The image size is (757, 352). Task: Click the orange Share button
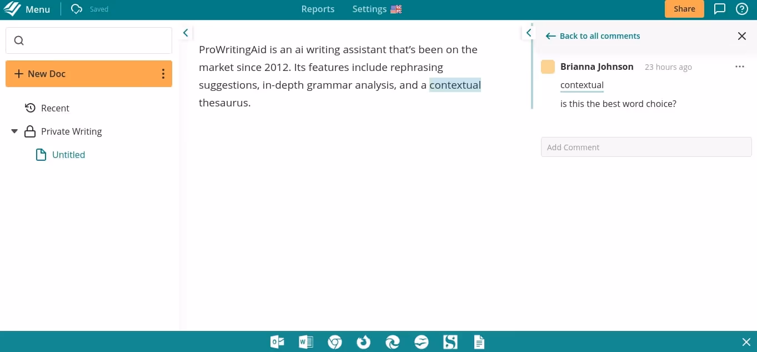[x=684, y=9]
